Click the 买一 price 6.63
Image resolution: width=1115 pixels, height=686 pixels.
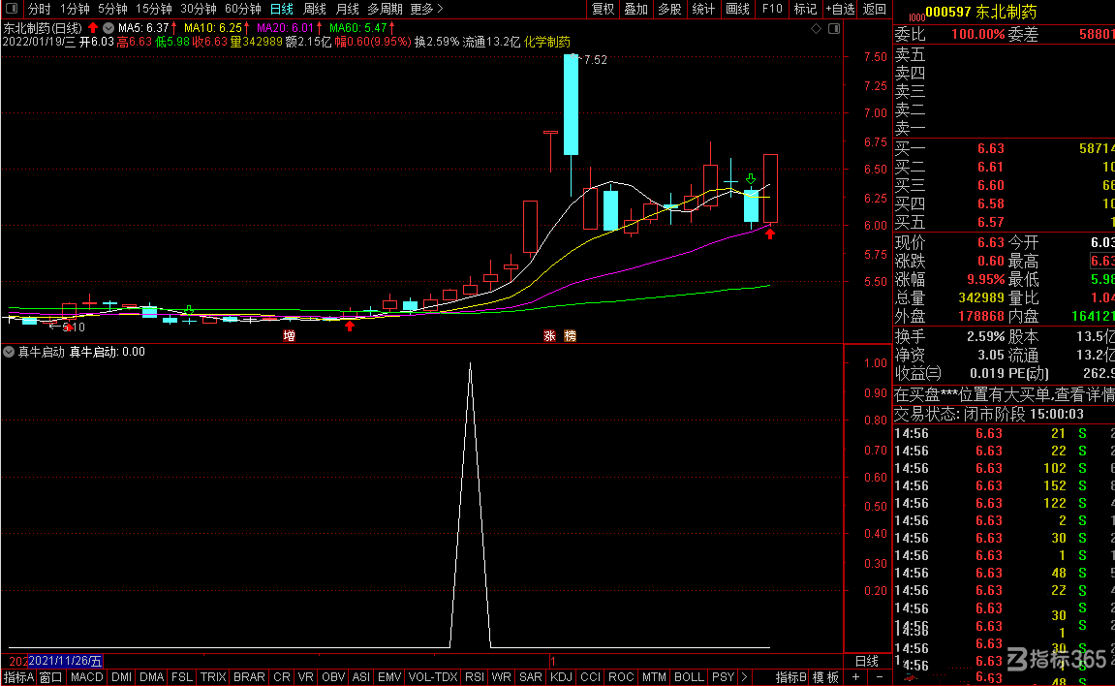click(991, 148)
